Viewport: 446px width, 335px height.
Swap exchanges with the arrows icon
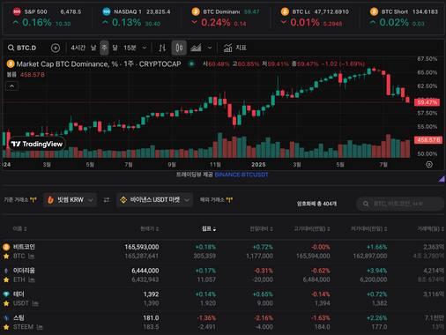pos(107,200)
